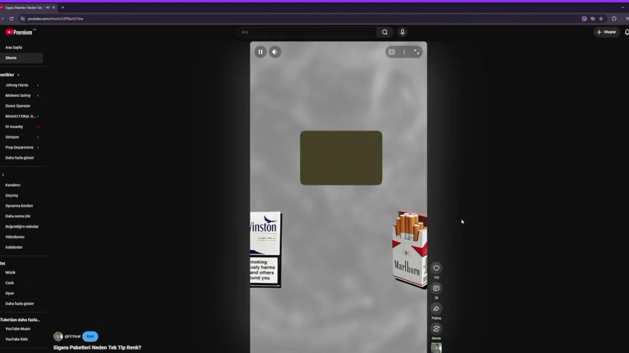Open Donut Operator subscription channel
This screenshot has height=353, width=629.
click(18, 106)
